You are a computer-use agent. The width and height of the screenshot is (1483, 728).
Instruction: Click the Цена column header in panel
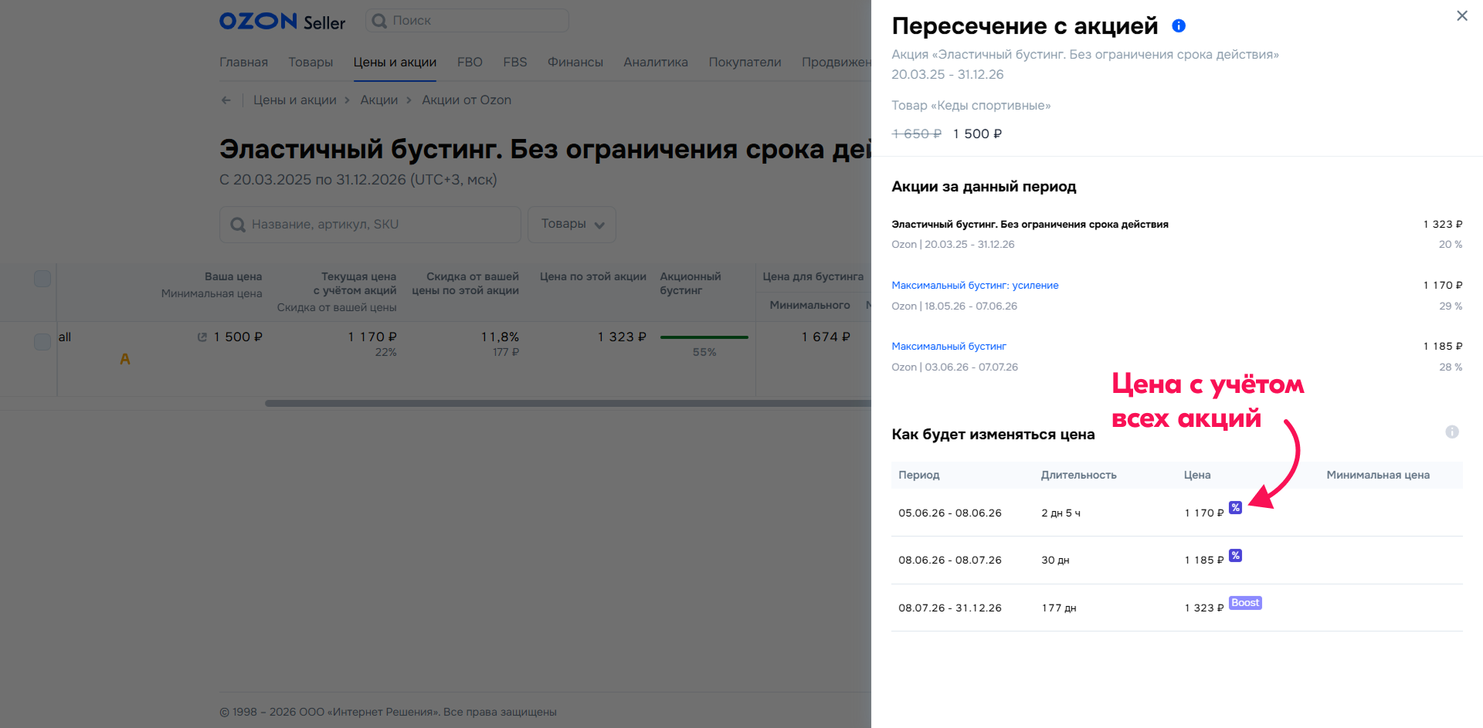click(1197, 476)
